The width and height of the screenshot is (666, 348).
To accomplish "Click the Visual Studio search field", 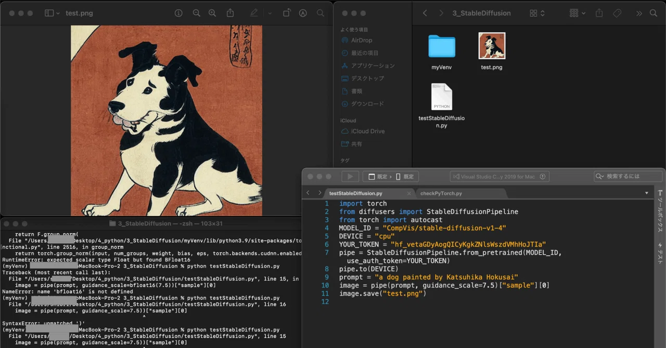I will click(x=628, y=177).
